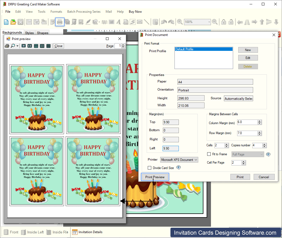Increase the Copies number with the up arrow
282x238 pixels.
[264, 144]
